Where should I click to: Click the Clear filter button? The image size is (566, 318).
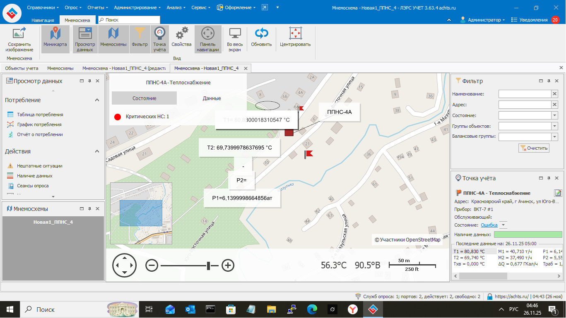[x=534, y=148]
